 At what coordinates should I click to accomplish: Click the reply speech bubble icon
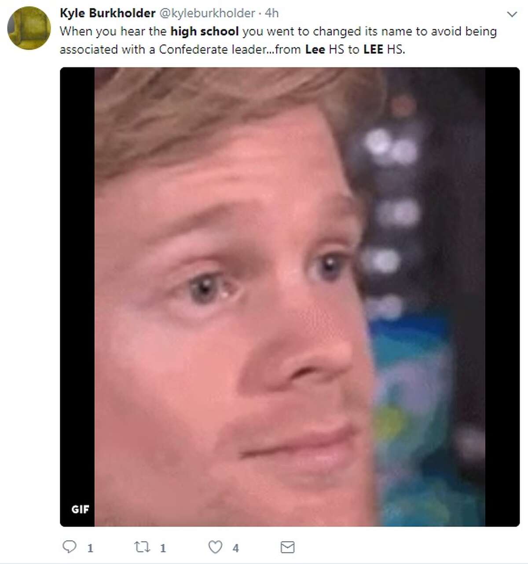[x=69, y=547]
